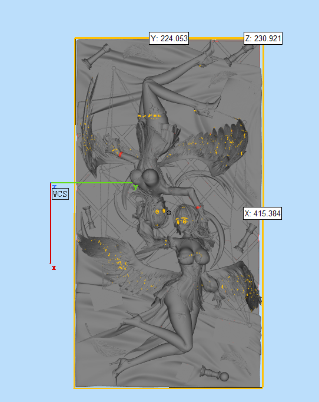Select the green y axis letter

pos(135,187)
